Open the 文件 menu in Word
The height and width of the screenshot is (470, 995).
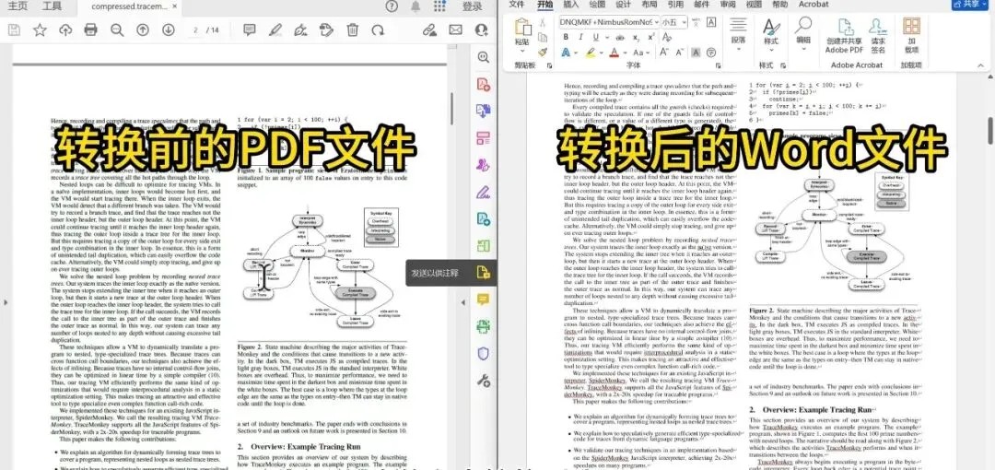point(517,4)
